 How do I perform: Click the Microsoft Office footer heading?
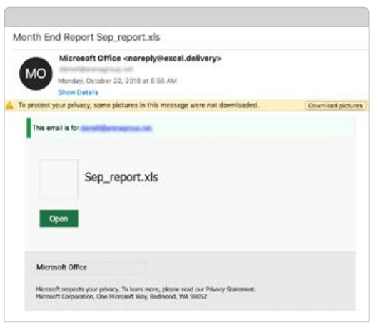[x=61, y=267]
